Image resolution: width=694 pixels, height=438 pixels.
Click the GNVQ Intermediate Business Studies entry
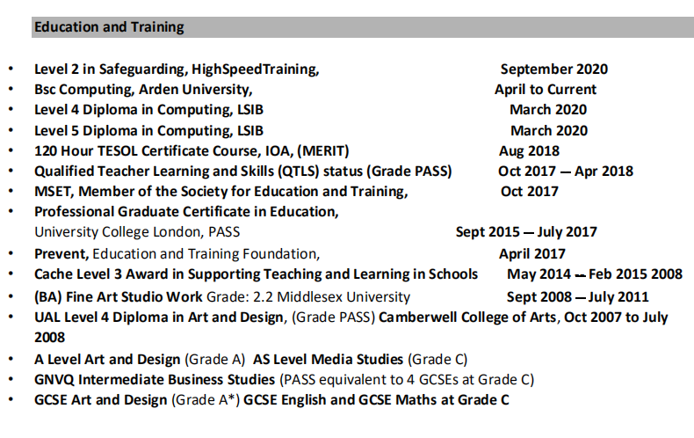[154, 380]
